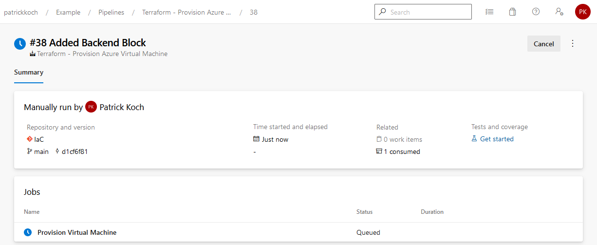Open the Get started tests link
Viewport: 597px width, 245px height.
click(x=497, y=139)
